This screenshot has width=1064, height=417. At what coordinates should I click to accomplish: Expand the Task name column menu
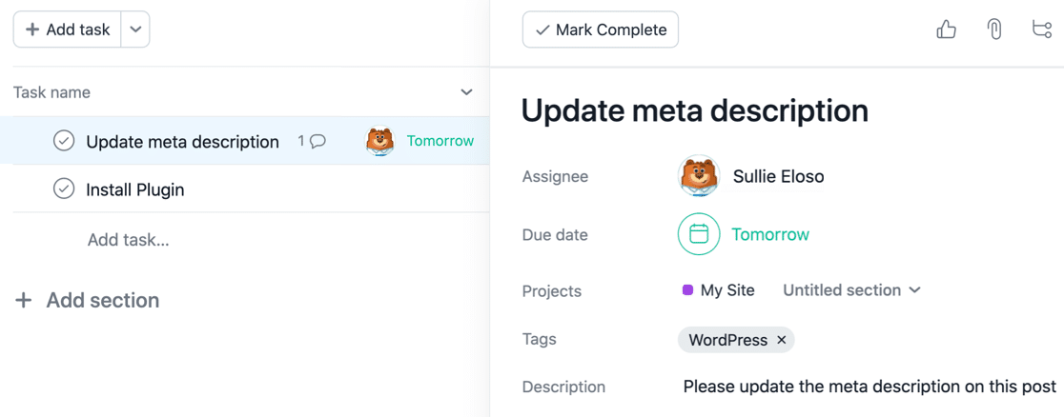(466, 92)
